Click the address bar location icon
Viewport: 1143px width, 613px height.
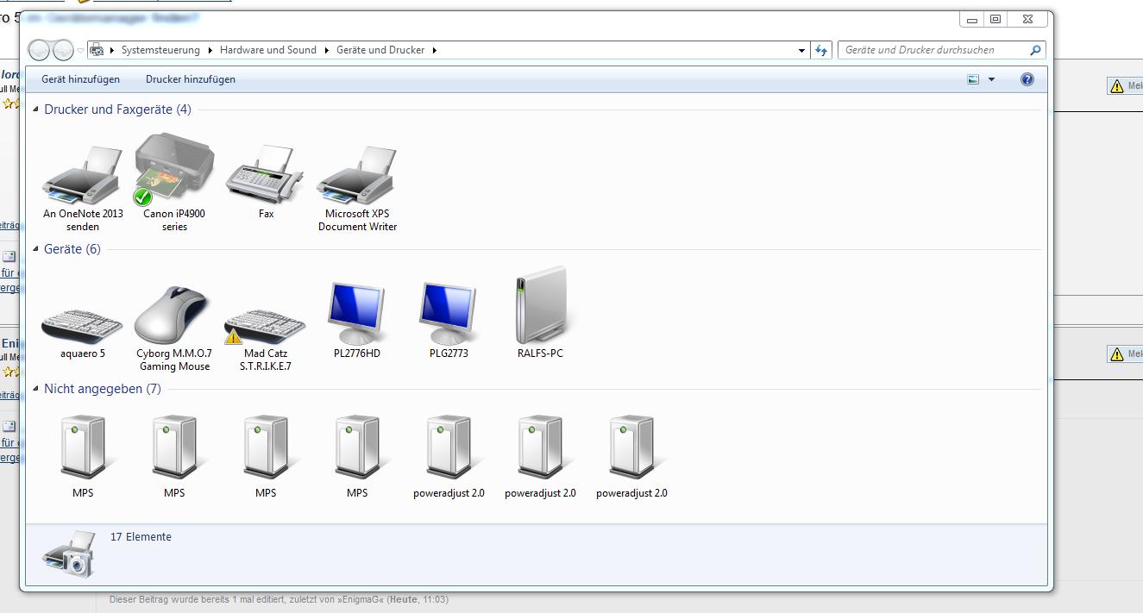97,50
